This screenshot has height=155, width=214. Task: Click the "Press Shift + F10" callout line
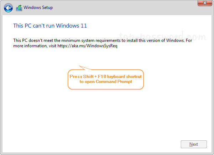(106, 76)
